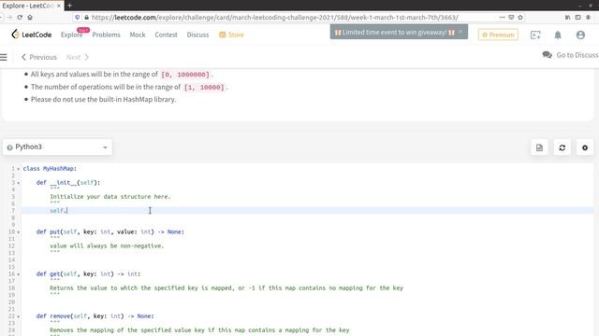
Task: Click the text 'Initialize your data structure here.'
Action: [110, 197]
